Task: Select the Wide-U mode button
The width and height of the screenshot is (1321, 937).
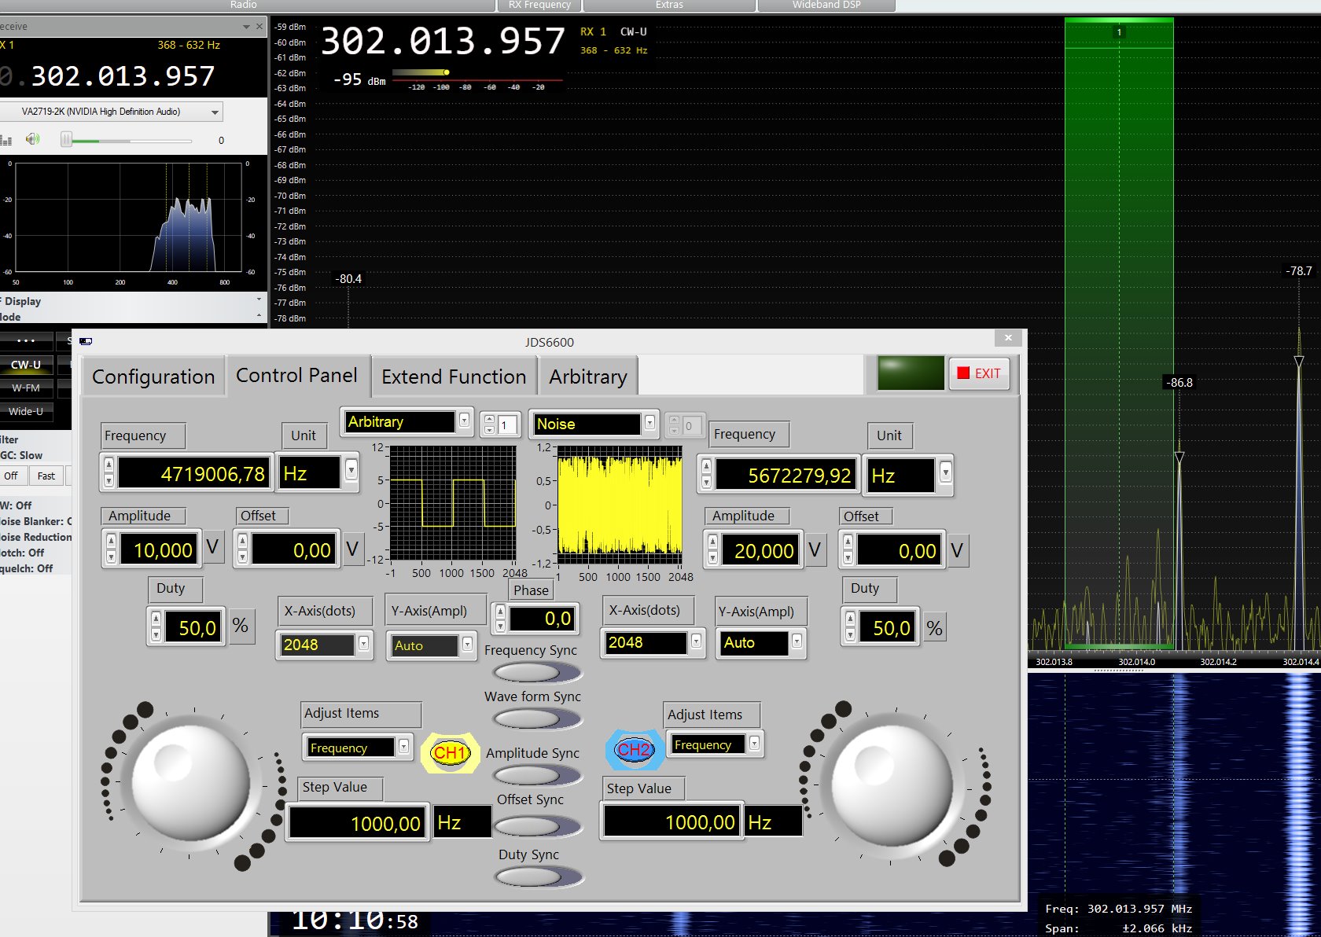Action: tap(26, 411)
